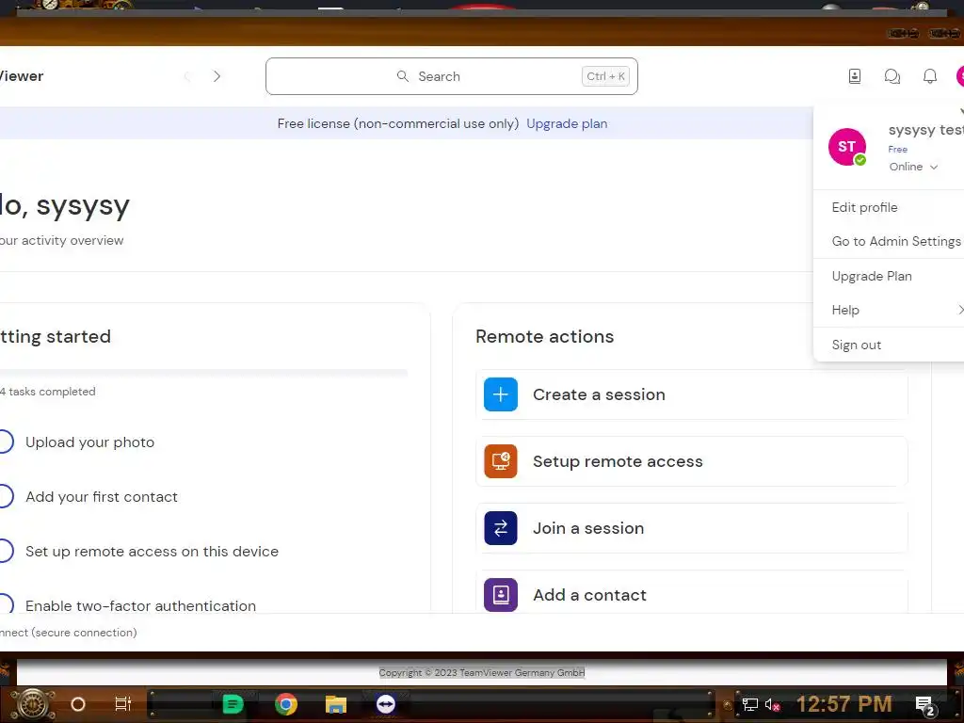
Task: Click the dark blue Join a session icon
Action: tap(501, 528)
